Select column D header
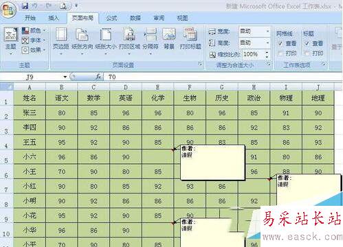343x247 pixels. (x=126, y=87)
